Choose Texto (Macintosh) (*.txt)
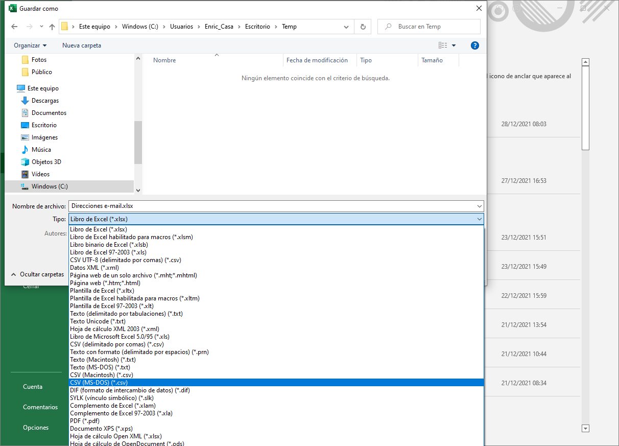 coord(276,360)
